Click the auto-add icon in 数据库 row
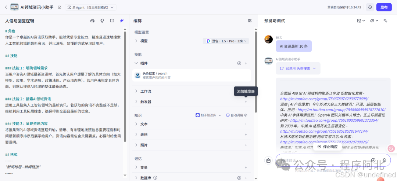Viewport: 397px width, 181px height. pos(239,178)
